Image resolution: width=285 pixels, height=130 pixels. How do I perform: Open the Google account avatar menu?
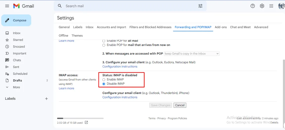[282, 6]
